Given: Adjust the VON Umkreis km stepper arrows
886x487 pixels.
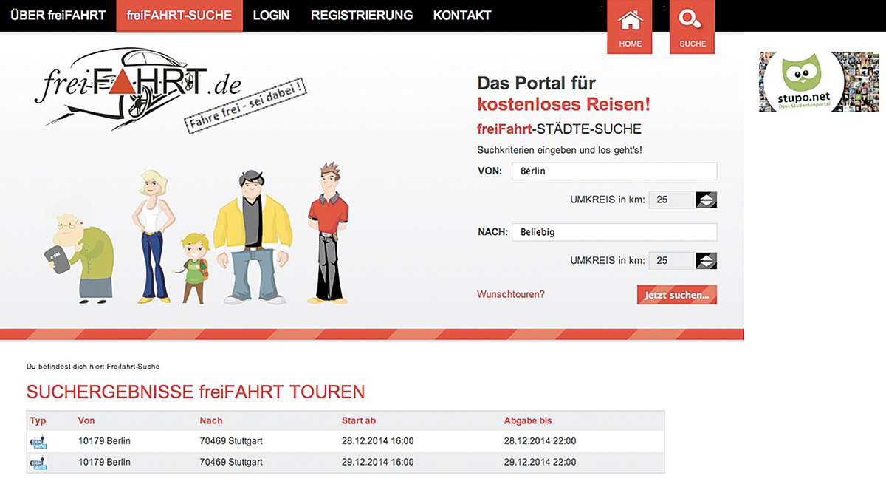Looking at the screenshot, I should click(x=706, y=200).
